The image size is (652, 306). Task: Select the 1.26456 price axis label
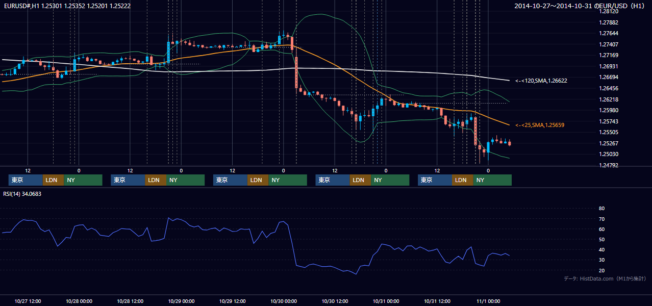[x=609, y=88]
